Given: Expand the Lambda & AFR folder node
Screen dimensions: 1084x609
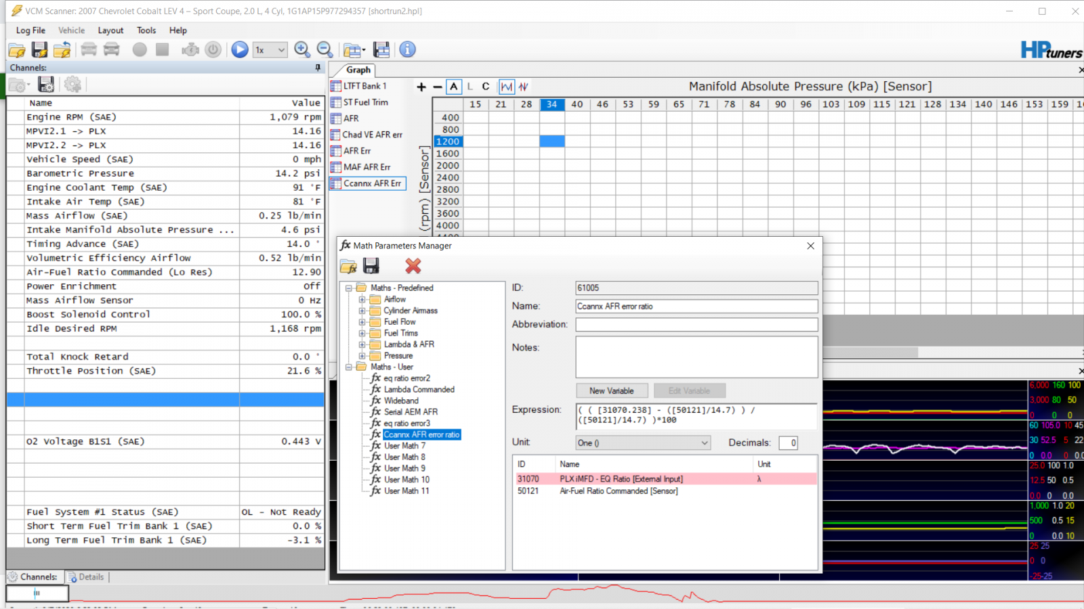Looking at the screenshot, I should coord(362,344).
